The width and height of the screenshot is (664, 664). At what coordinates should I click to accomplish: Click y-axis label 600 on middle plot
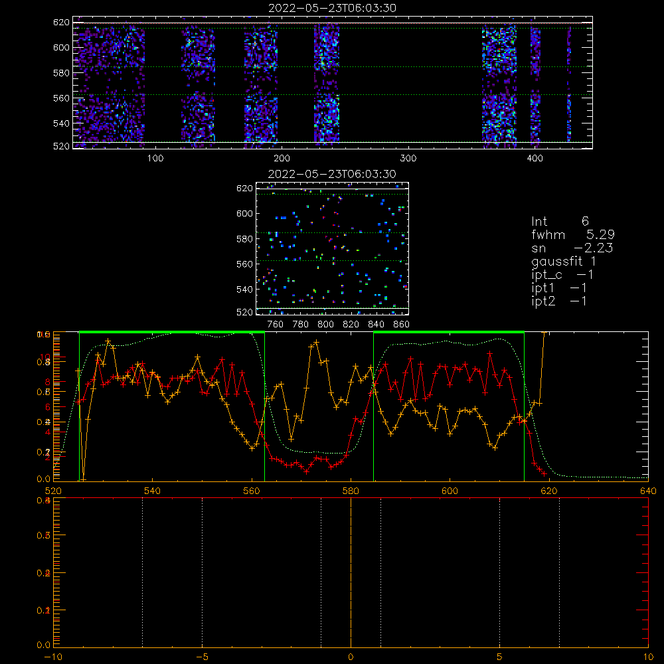coord(245,213)
